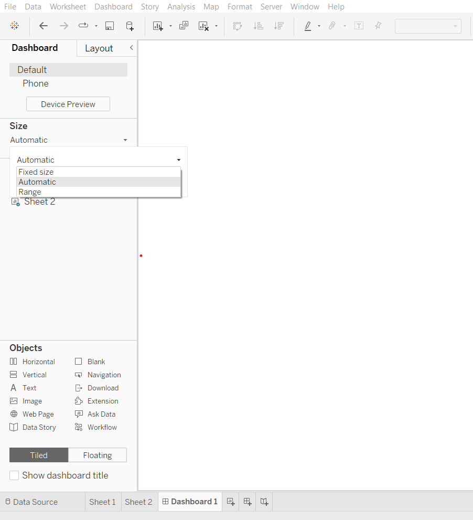Click the New worksheet icon in bottom tab bar

[x=231, y=502]
